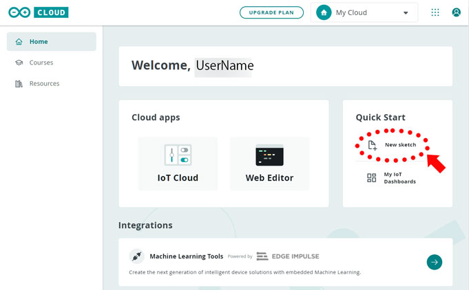The height and width of the screenshot is (290, 469).
Task: Click the Cloud apps heading
Action: coord(156,118)
